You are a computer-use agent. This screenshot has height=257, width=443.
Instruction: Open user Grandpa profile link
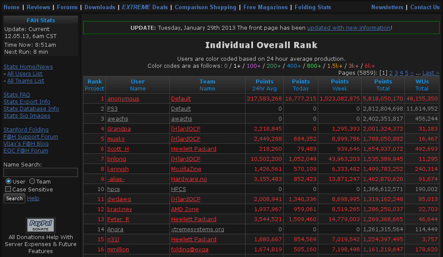[x=119, y=129]
